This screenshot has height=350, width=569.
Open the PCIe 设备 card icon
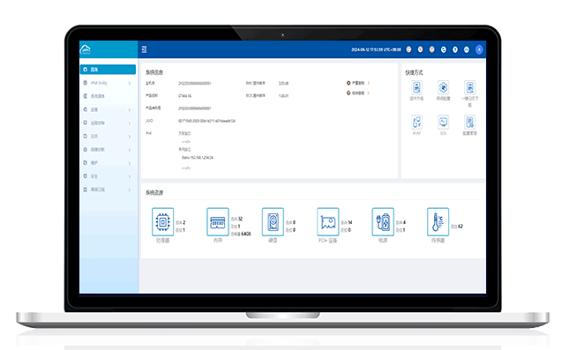(327, 221)
